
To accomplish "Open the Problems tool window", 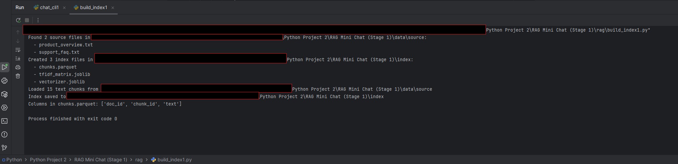I will click(x=5, y=134).
